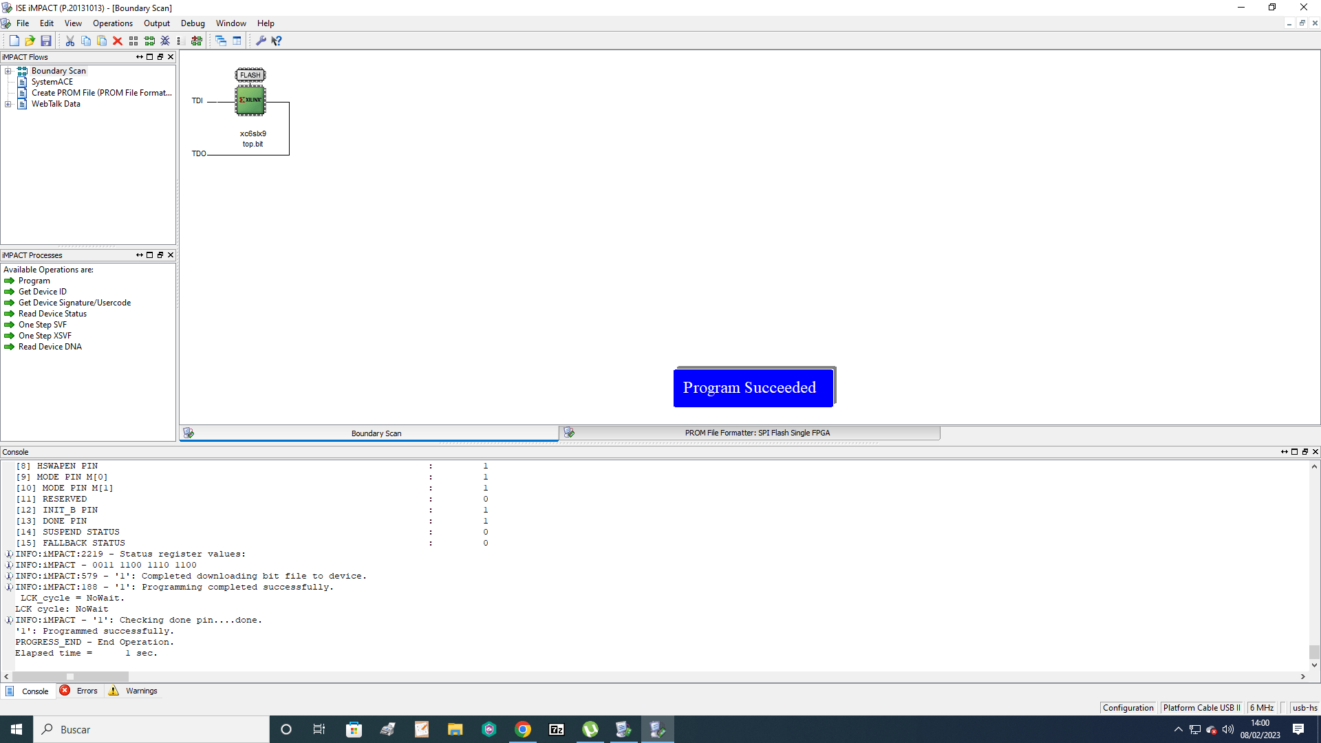Viewport: 1321px width, 743px height.
Task: Maximize the iMPACT Processes panel
Action: (150, 255)
